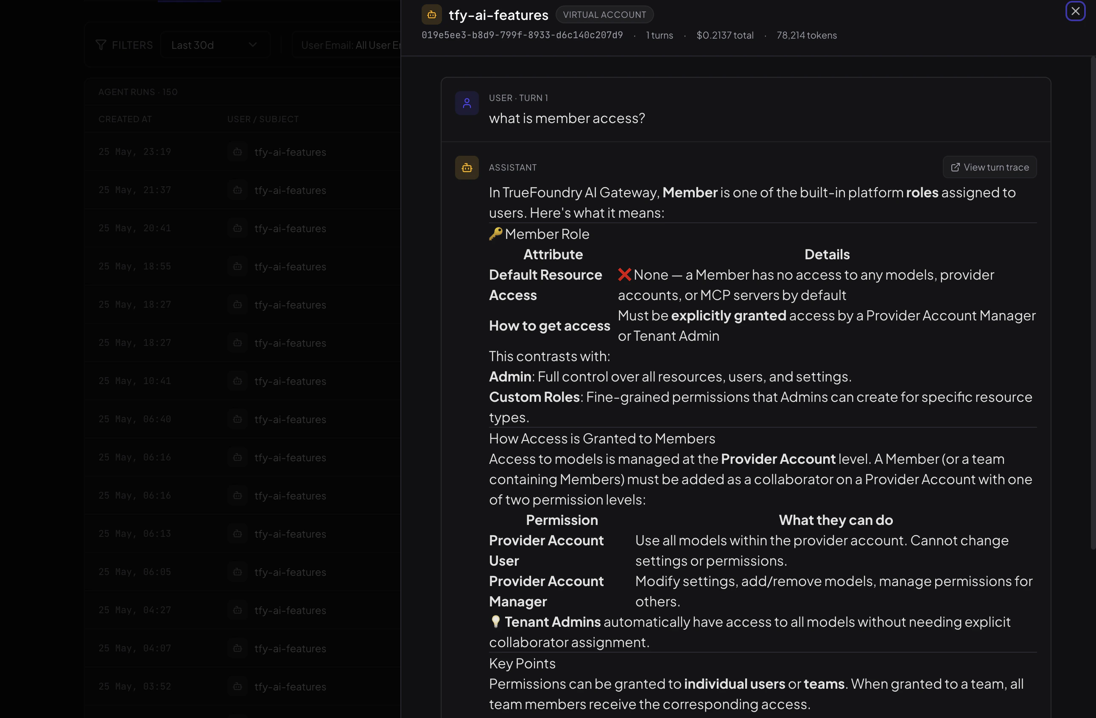The image size is (1096, 718).
Task: Click the bot icon in the 03:52 row
Action: click(x=237, y=687)
